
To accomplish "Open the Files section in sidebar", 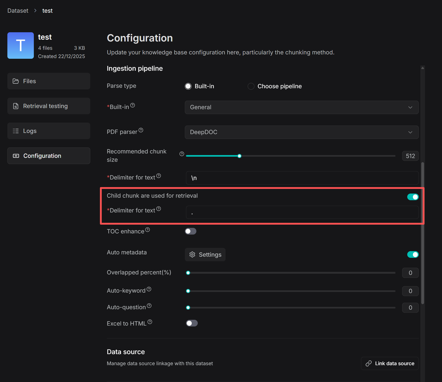I will (49, 81).
